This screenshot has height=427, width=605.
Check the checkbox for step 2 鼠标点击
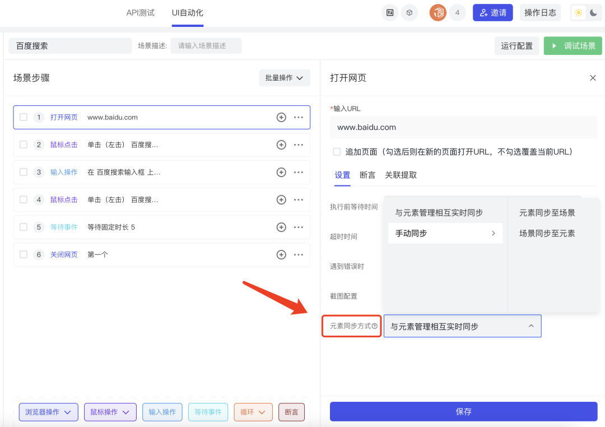point(24,145)
